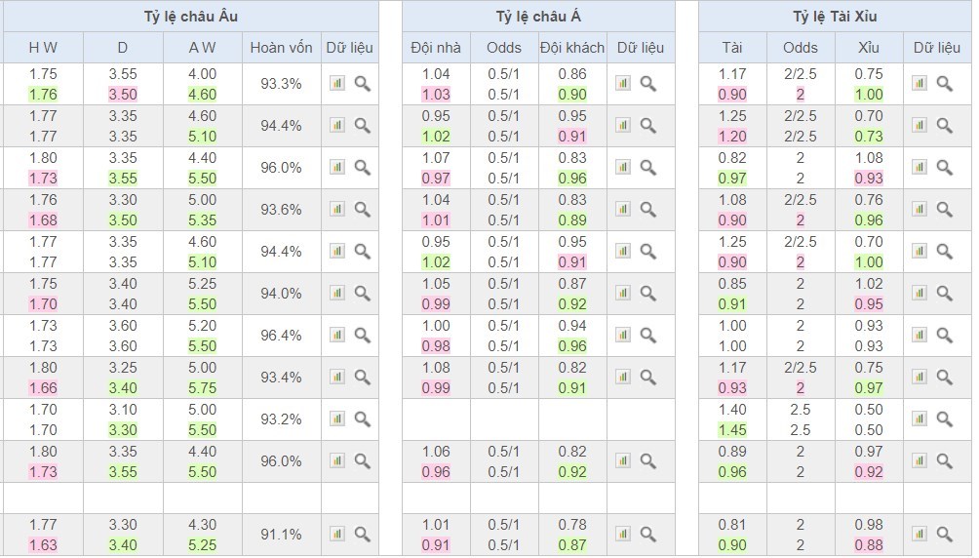
Task: Click the Đội khách column header
Action: tap(571, 48)
